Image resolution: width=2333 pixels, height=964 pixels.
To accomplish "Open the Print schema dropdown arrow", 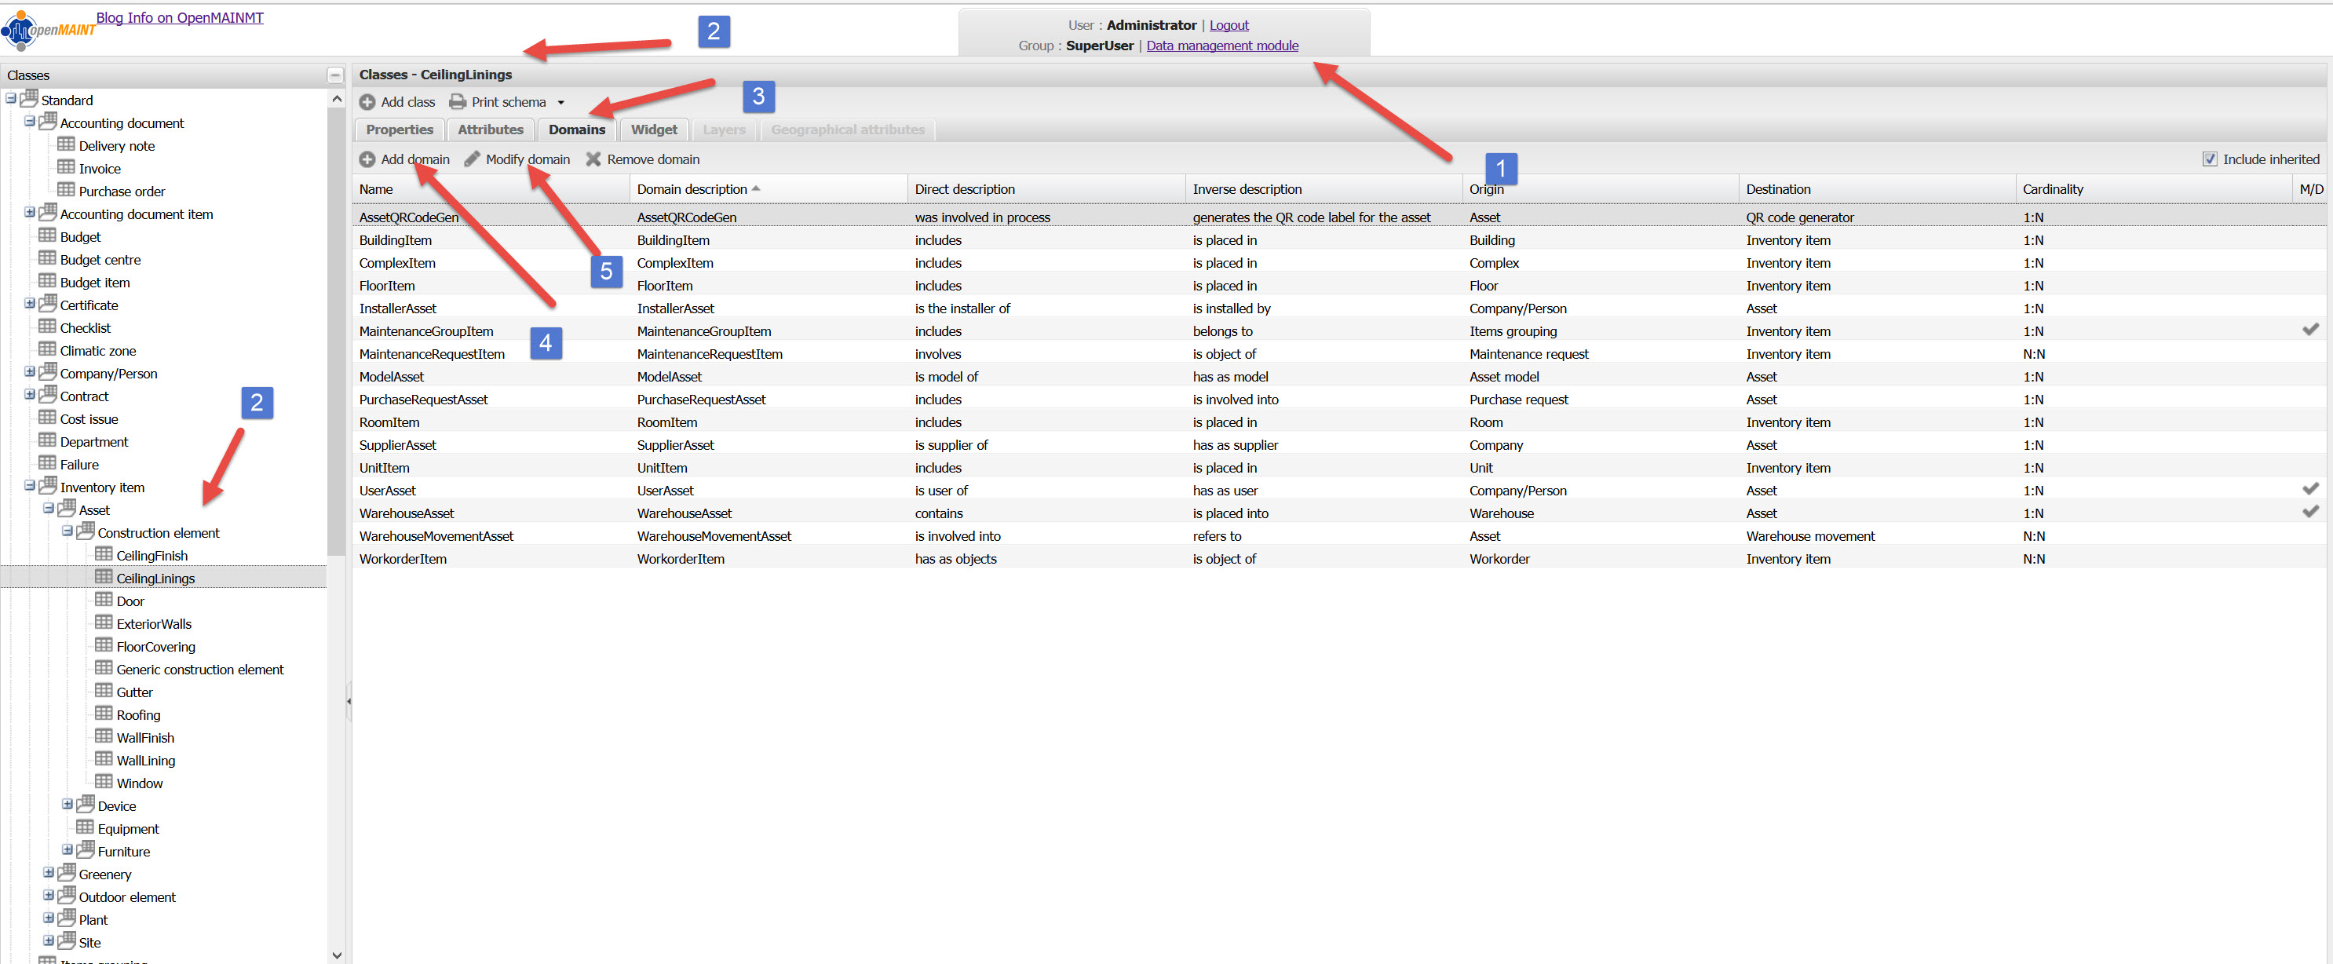I will pos(560,102).
